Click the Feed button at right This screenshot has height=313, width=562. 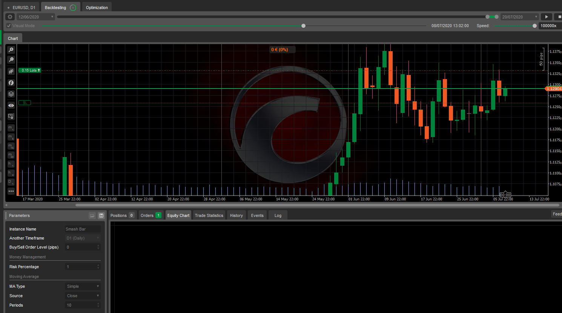coord(557,214)
